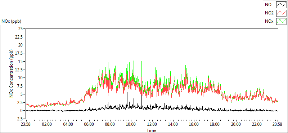Click the 20:00 time tick label
288x133 pixels.
click(236, 124)
